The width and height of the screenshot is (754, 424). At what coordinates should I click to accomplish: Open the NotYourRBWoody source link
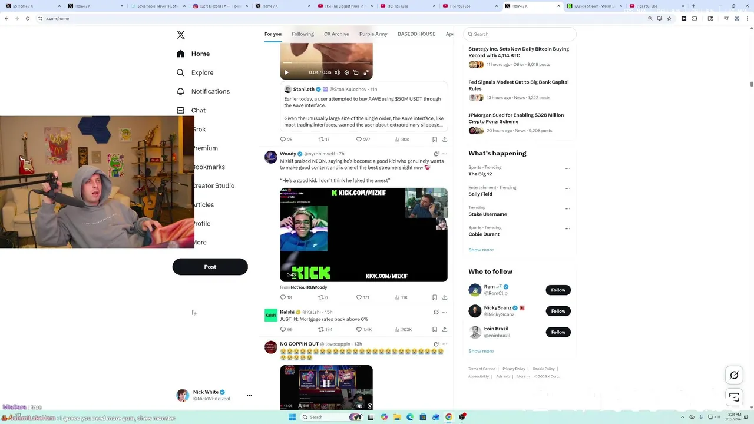point(309,287)
